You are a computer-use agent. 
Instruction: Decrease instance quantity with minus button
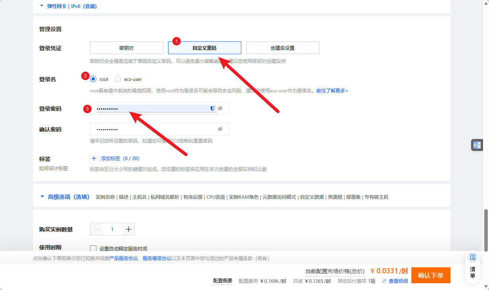coord(96,229)
